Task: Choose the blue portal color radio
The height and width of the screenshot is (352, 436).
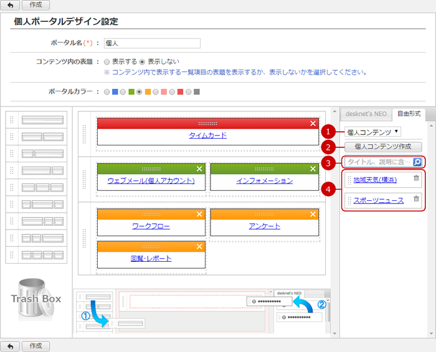Action: click(107, 92)
